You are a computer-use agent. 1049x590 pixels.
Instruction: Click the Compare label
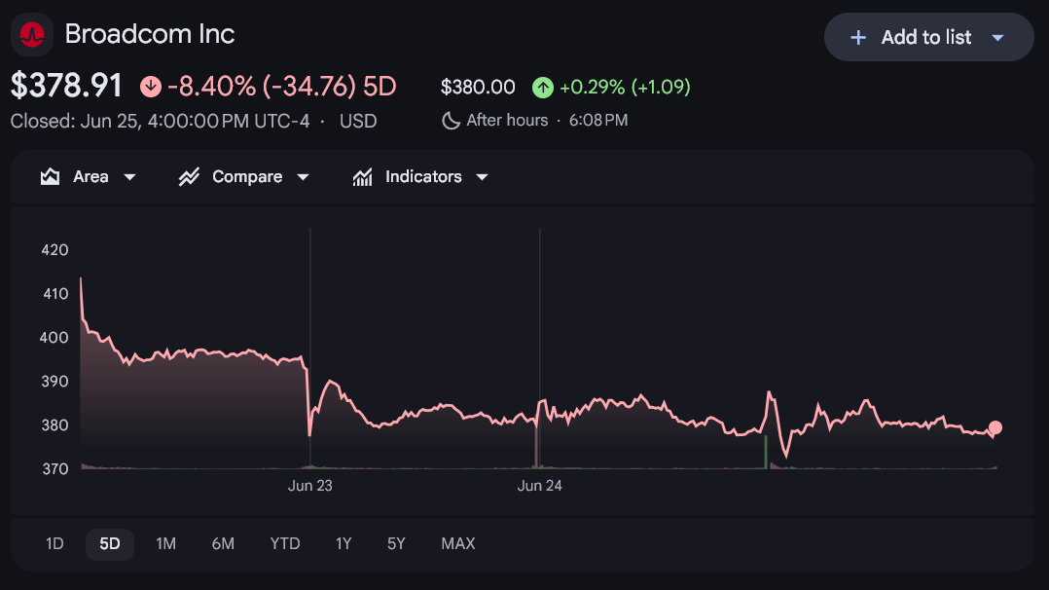247,177
